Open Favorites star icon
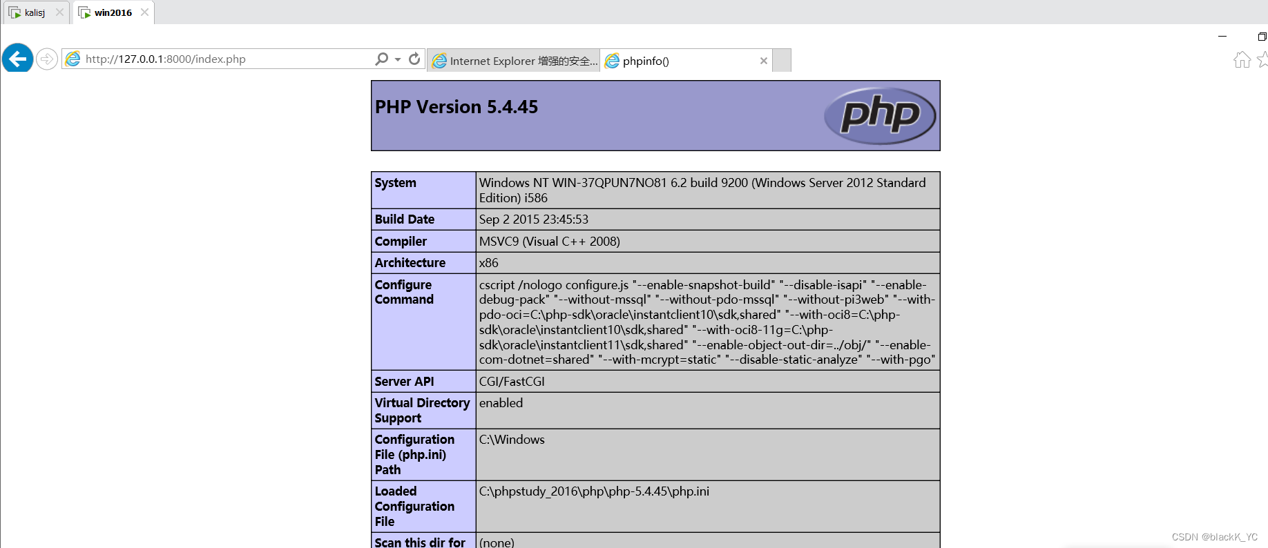1268x548 pixels. pyautogui.click(x=1262, y=60)
